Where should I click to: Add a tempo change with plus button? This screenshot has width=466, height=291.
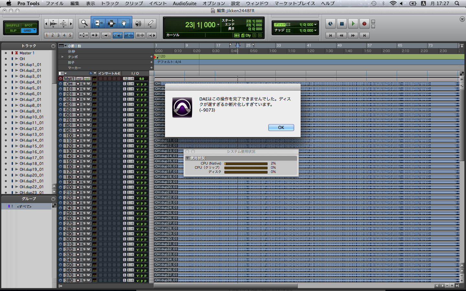click(x=151, y=57)
